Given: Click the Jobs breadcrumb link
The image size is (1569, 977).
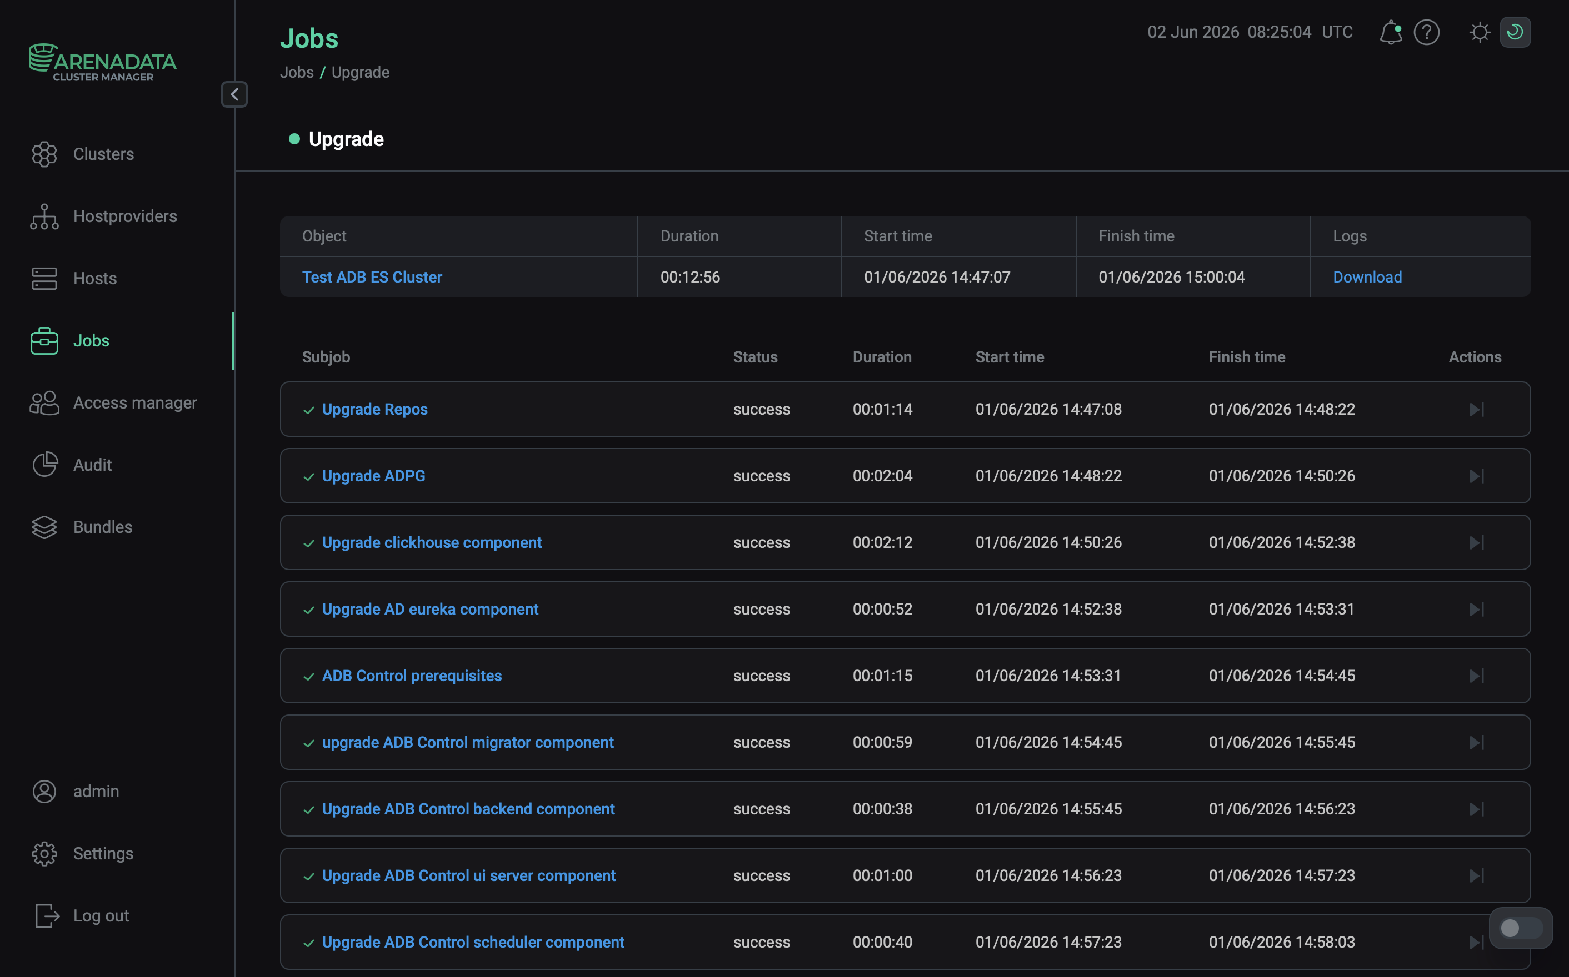Looking at the screenshot, I should (297, 72).
